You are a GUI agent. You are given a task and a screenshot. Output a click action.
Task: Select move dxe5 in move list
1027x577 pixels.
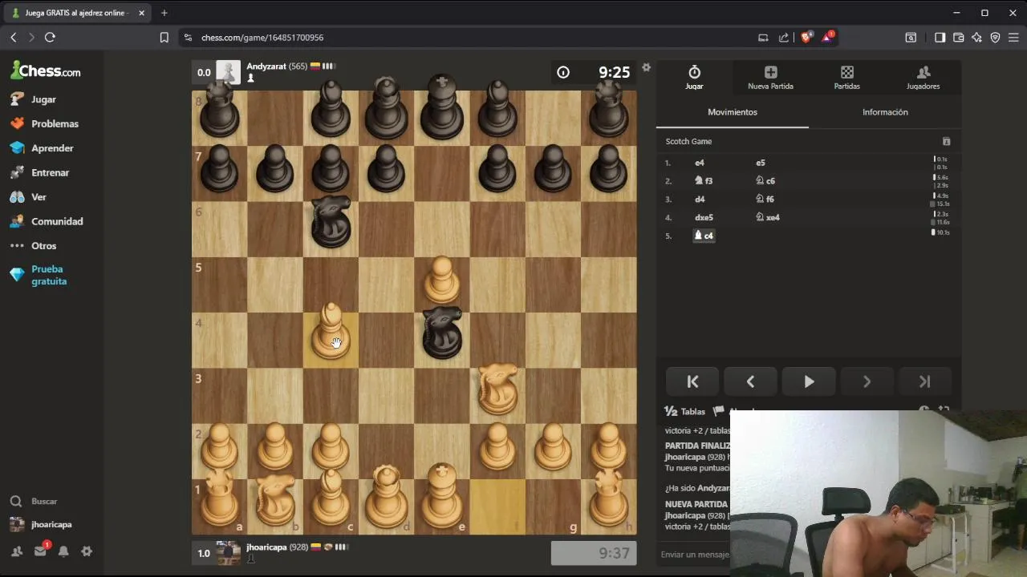point(704,217)
